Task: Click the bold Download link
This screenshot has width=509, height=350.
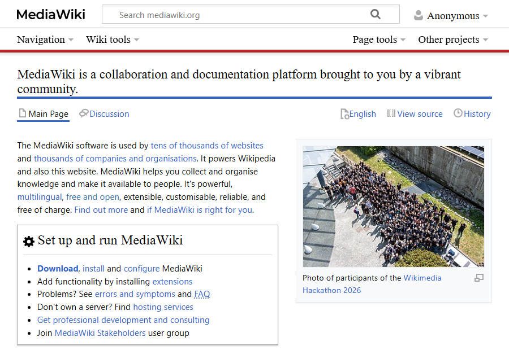Action: coord(58,269)
